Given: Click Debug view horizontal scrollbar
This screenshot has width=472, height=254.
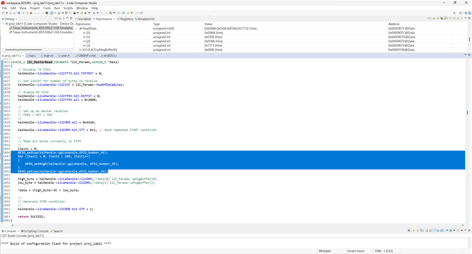Looking at the screenshot, I should click(x=24, y=50).
